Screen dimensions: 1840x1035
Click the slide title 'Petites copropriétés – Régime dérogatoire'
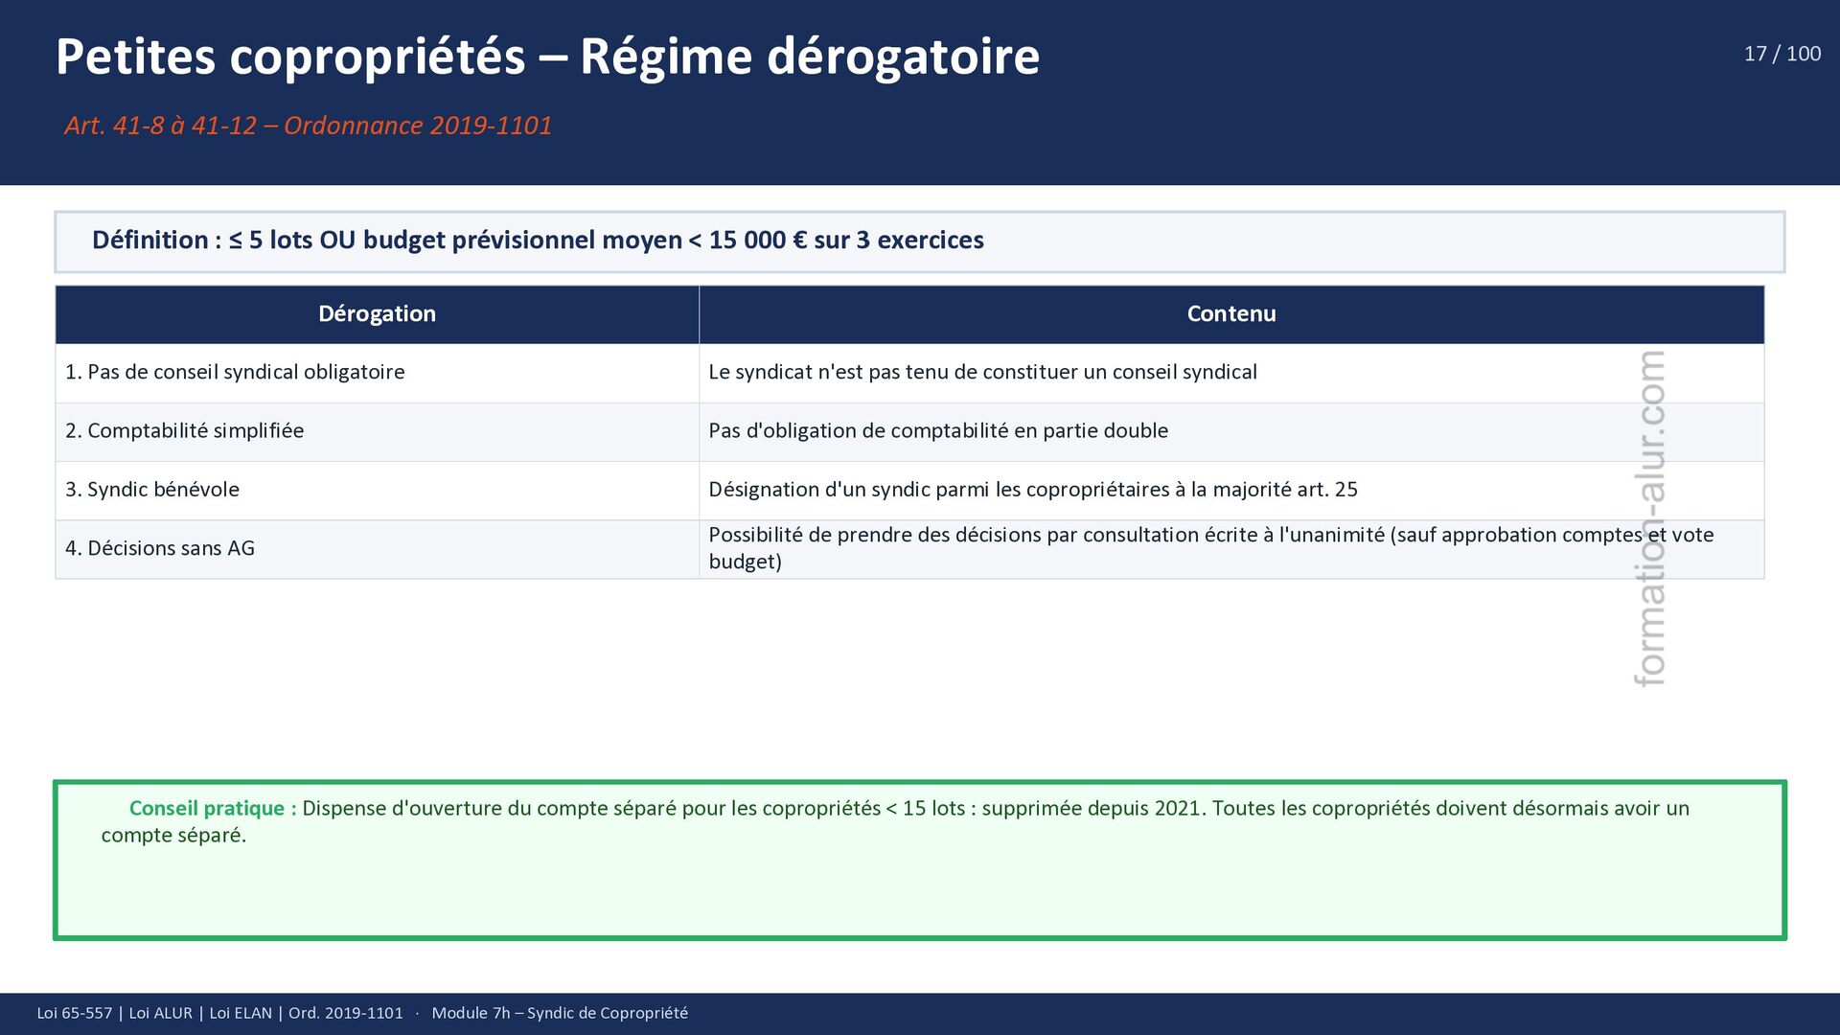[547, 57]
